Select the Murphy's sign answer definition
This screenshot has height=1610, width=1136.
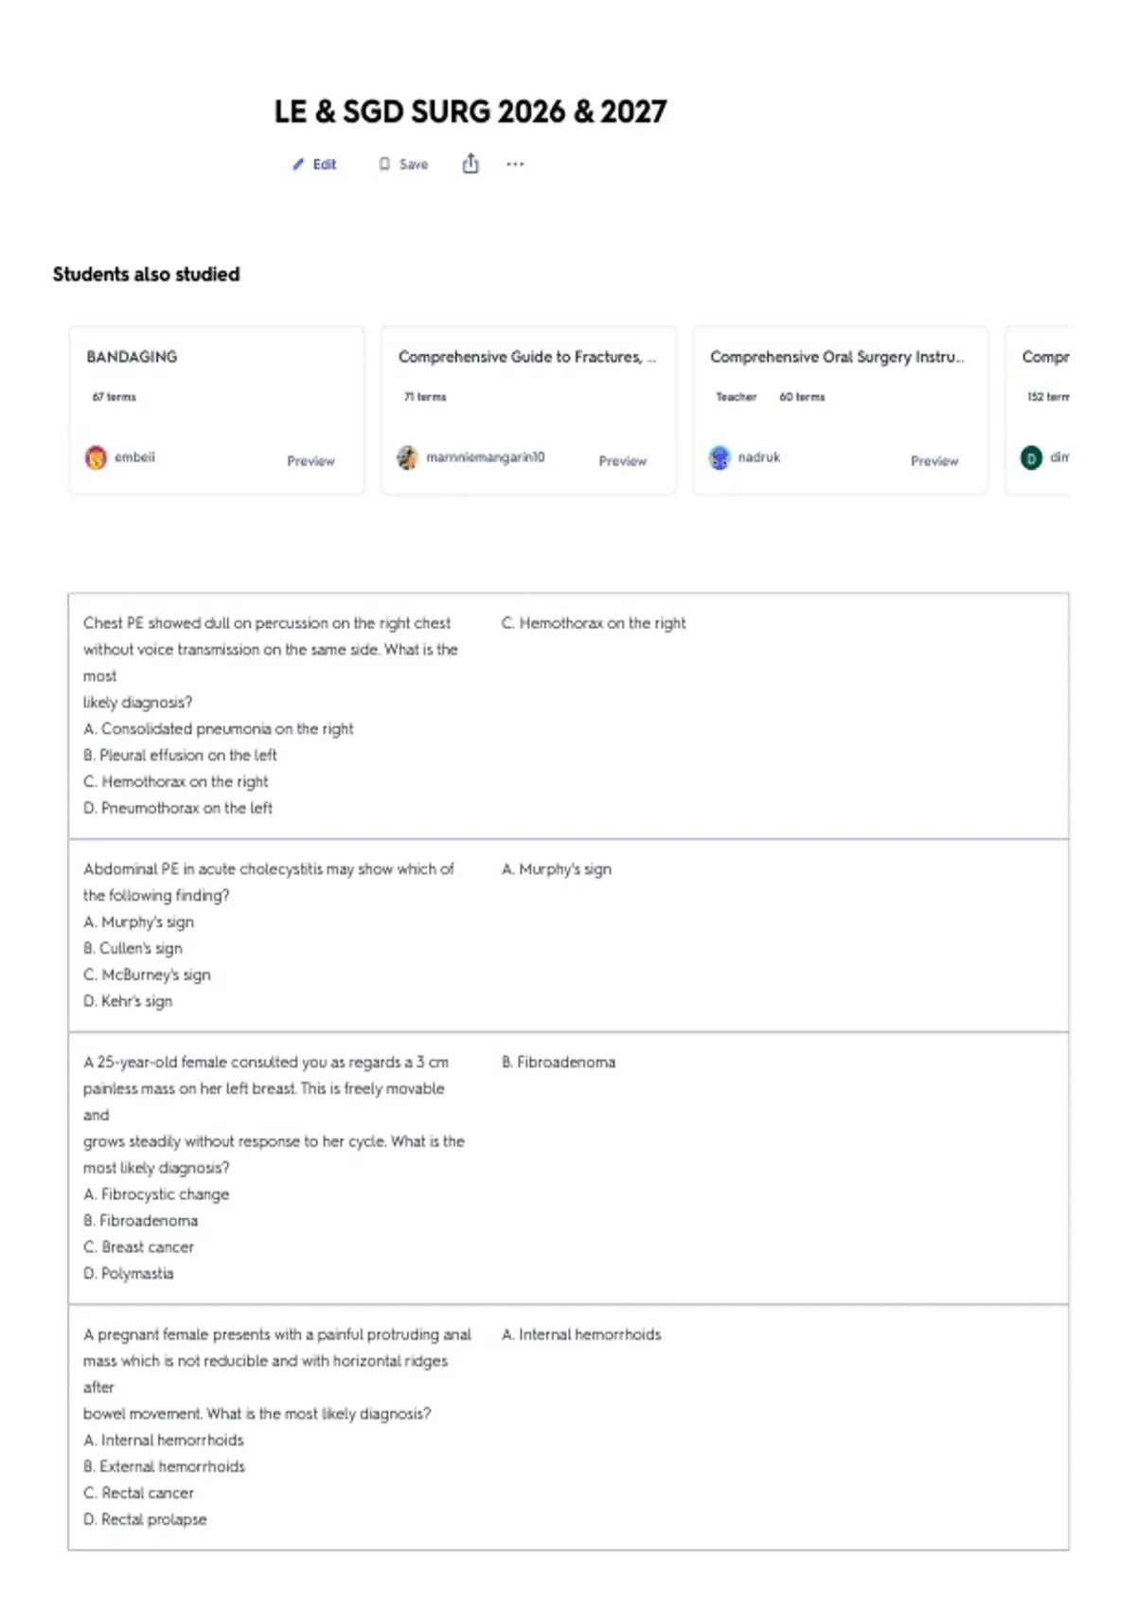[x=557, y=869]
